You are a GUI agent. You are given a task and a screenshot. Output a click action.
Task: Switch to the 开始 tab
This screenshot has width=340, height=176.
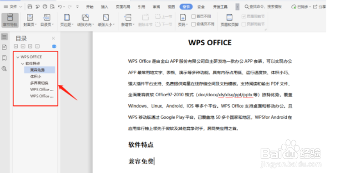coord(90,7)
